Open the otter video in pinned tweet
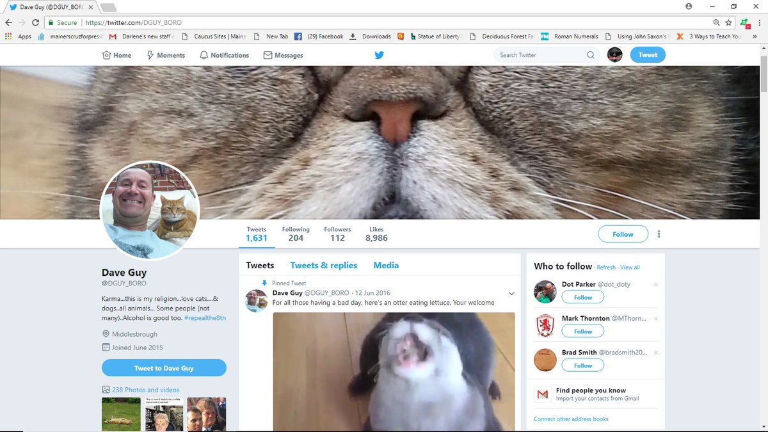The image size is (768, 432). [394, 371]
